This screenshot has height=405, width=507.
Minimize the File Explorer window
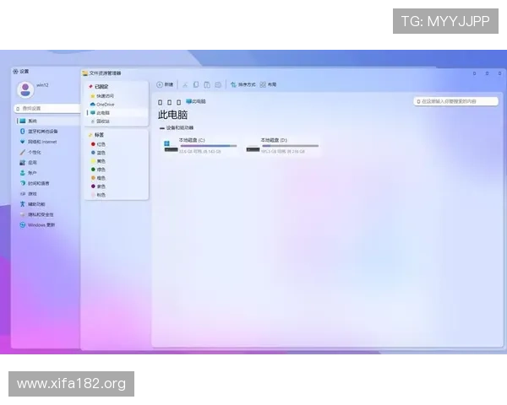[474, 73]
